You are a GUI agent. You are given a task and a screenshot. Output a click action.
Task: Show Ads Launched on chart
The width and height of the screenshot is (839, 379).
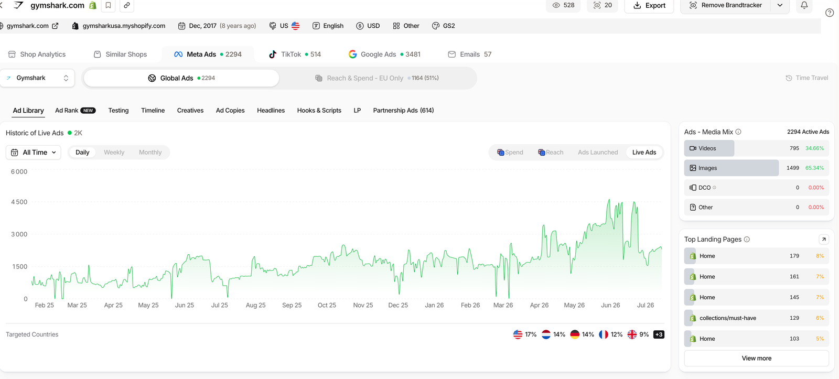tap(598, 153)
